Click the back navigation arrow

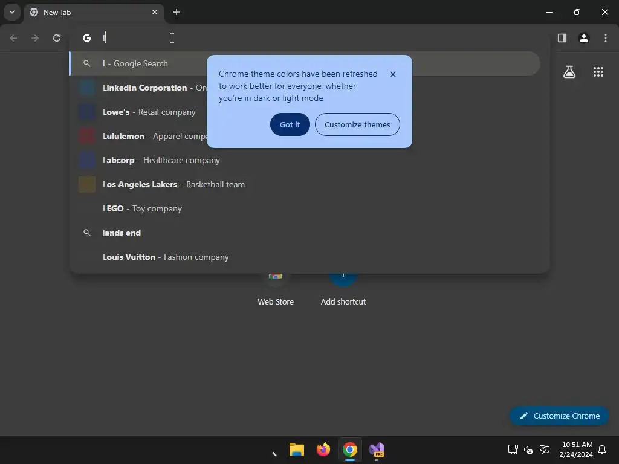[13, 38]
